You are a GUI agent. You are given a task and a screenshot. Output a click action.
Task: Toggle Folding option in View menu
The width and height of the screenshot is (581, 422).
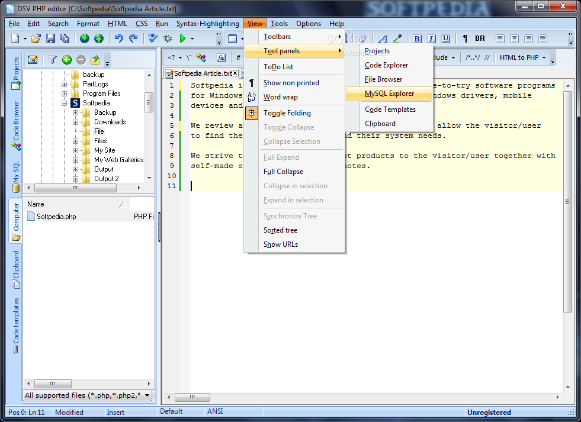(287, 113)
